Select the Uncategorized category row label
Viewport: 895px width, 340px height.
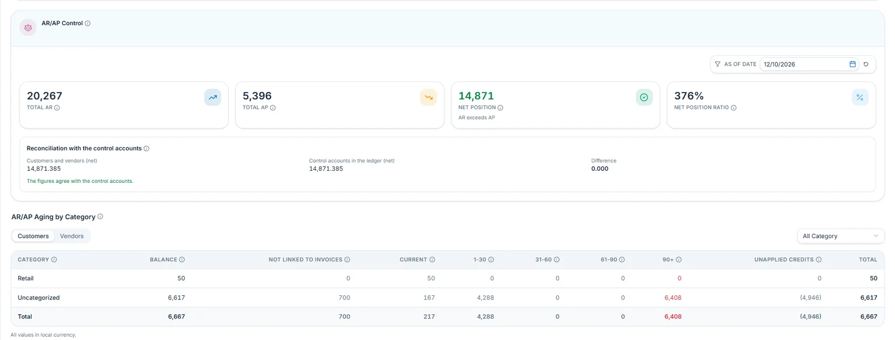[x=38, y=297]
